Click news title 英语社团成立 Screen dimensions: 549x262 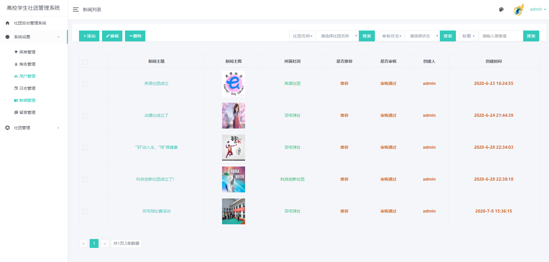tap(156, 83)
